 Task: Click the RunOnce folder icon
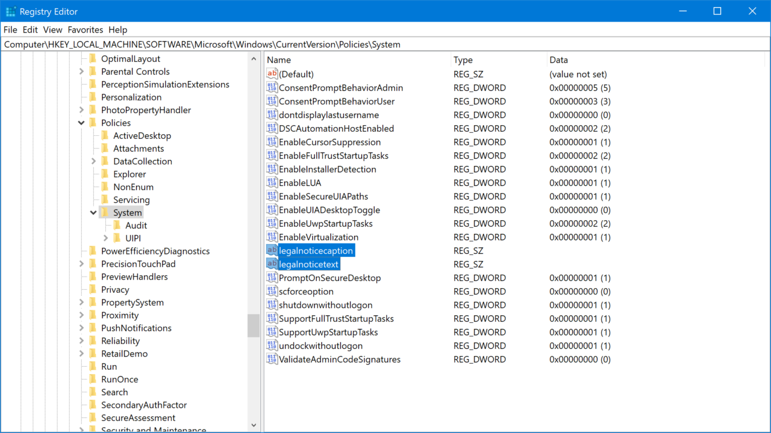[93, 379]
